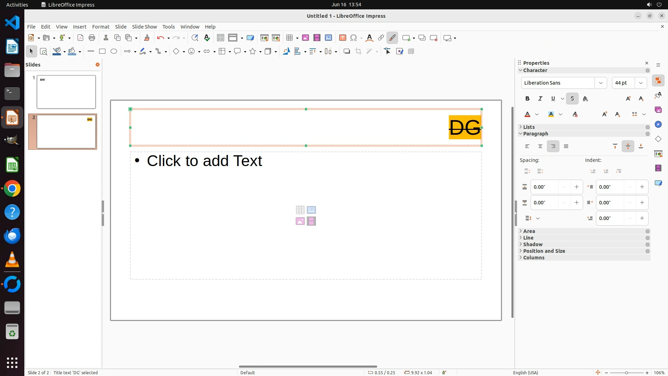Click 'Click to add Text' placeholder
Screen dimensions: 668x376
[x=205, y=161]
